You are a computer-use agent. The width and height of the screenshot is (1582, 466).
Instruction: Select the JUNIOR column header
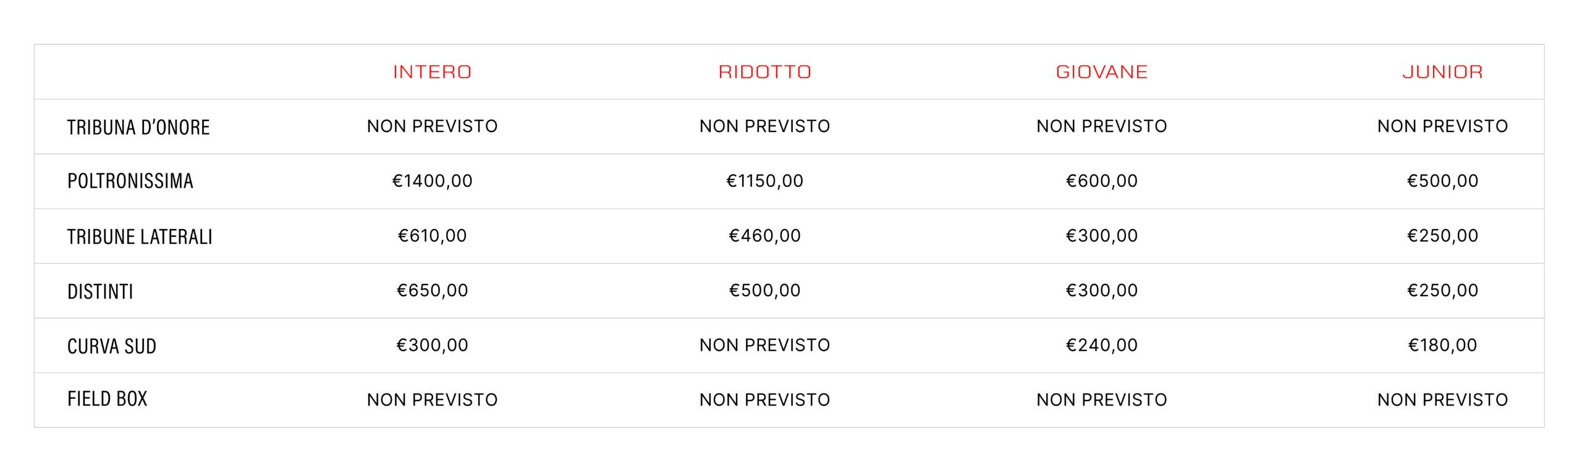(1442, 72)
